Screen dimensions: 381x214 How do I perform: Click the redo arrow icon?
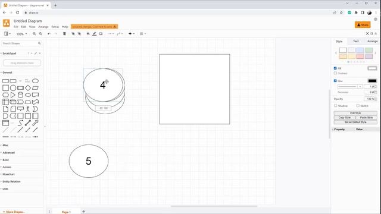tap(55, 34)
